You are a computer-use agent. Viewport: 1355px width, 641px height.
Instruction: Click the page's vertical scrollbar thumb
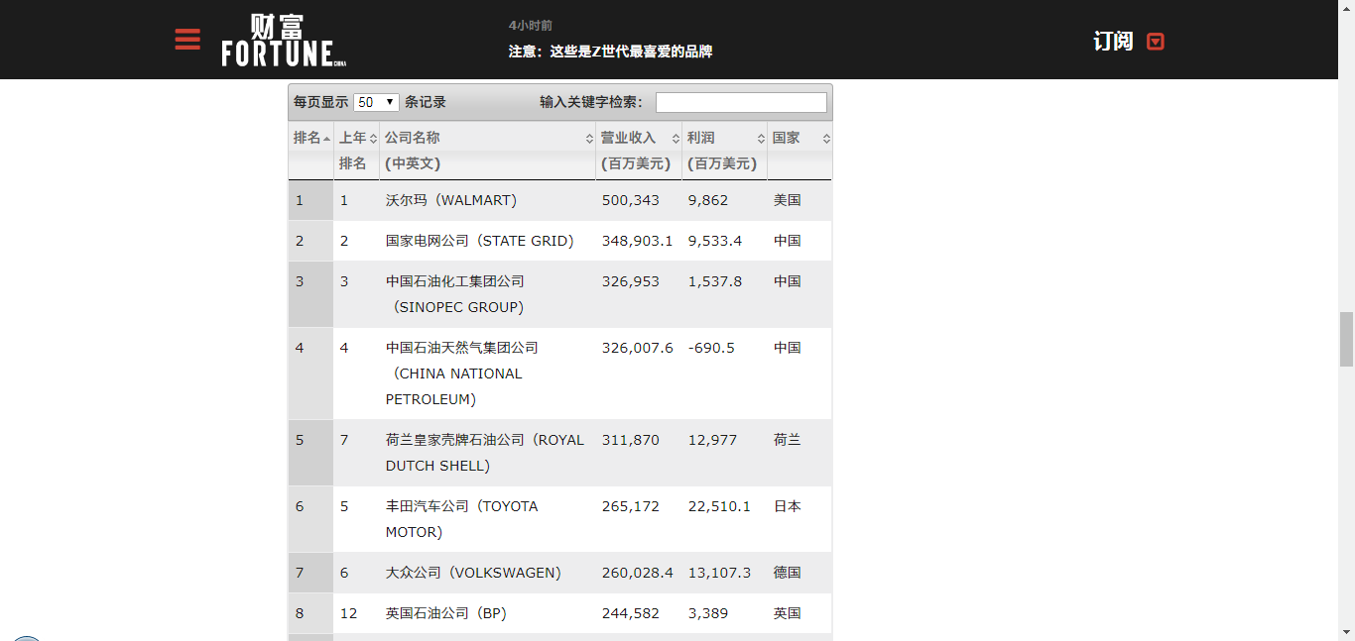point(1346,339)
